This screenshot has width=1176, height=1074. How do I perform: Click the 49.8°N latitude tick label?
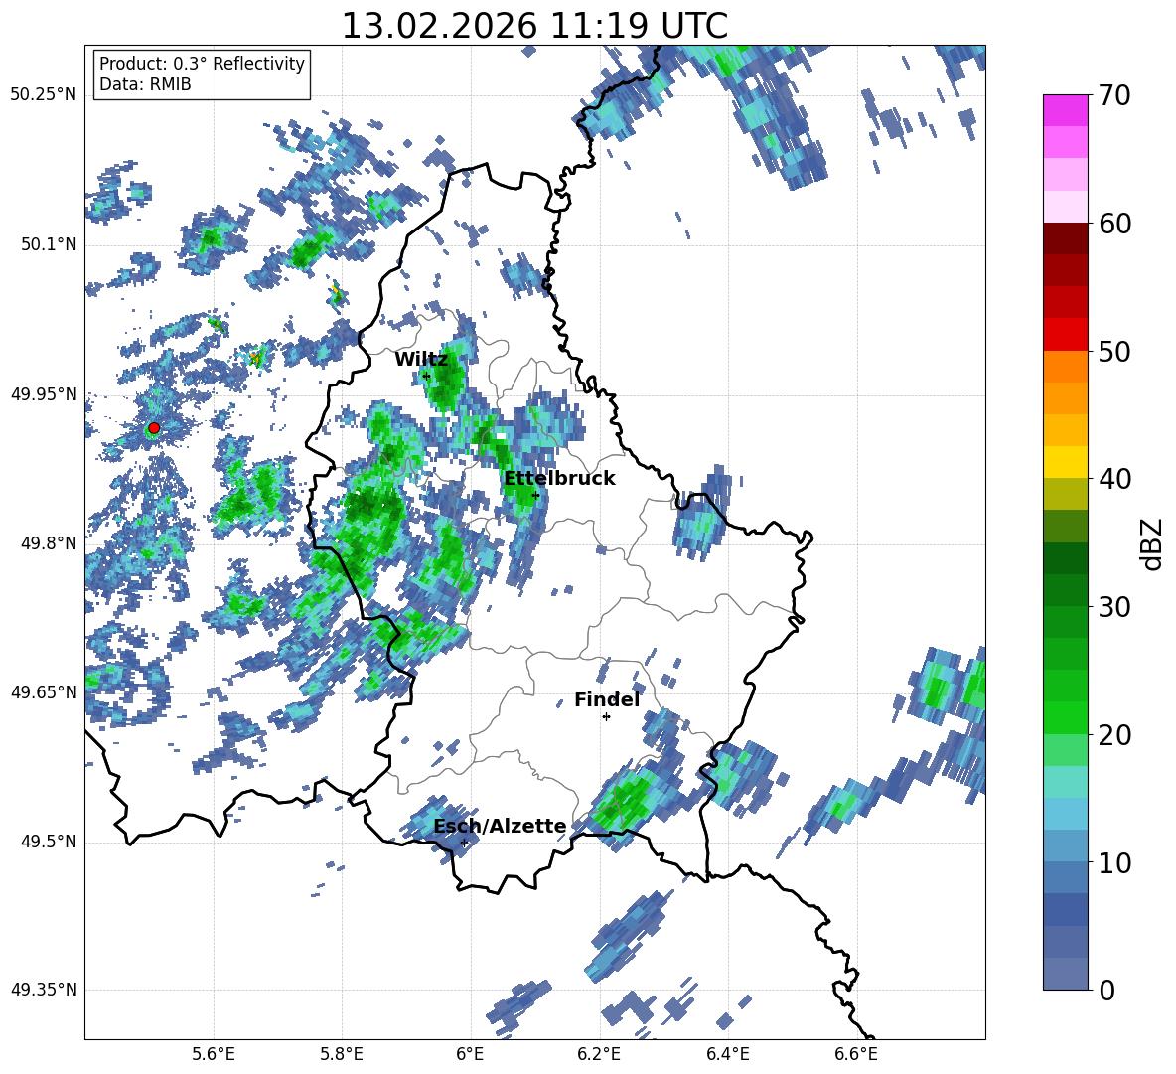45,543
